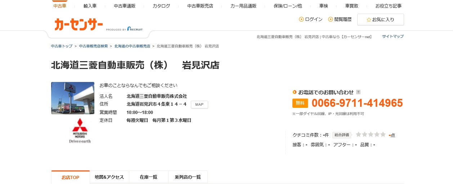Viewport: 453px width, 188px height.
Task: Click the arrow icon beside ログイン
Action: (x=301, y=19)
